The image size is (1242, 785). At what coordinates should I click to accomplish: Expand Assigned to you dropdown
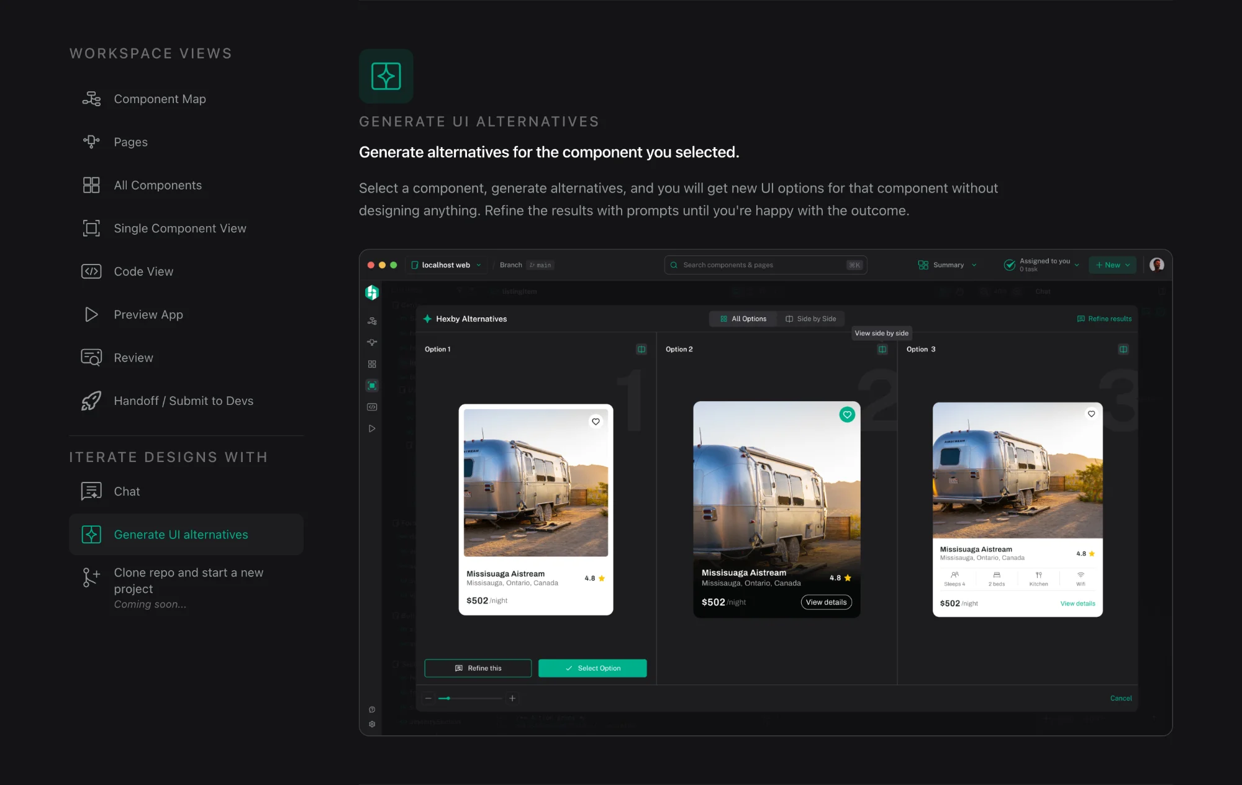click(1042, 265)
